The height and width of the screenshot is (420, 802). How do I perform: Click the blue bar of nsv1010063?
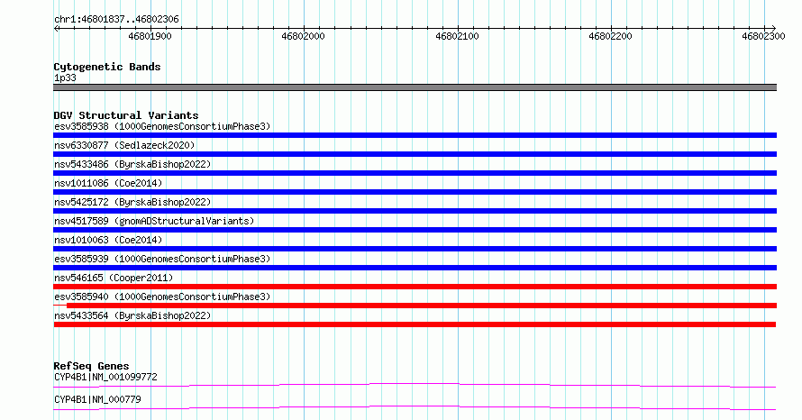(415, 249)
